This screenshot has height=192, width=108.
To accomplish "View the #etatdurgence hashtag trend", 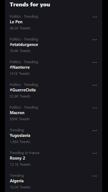I will point(24,45).
